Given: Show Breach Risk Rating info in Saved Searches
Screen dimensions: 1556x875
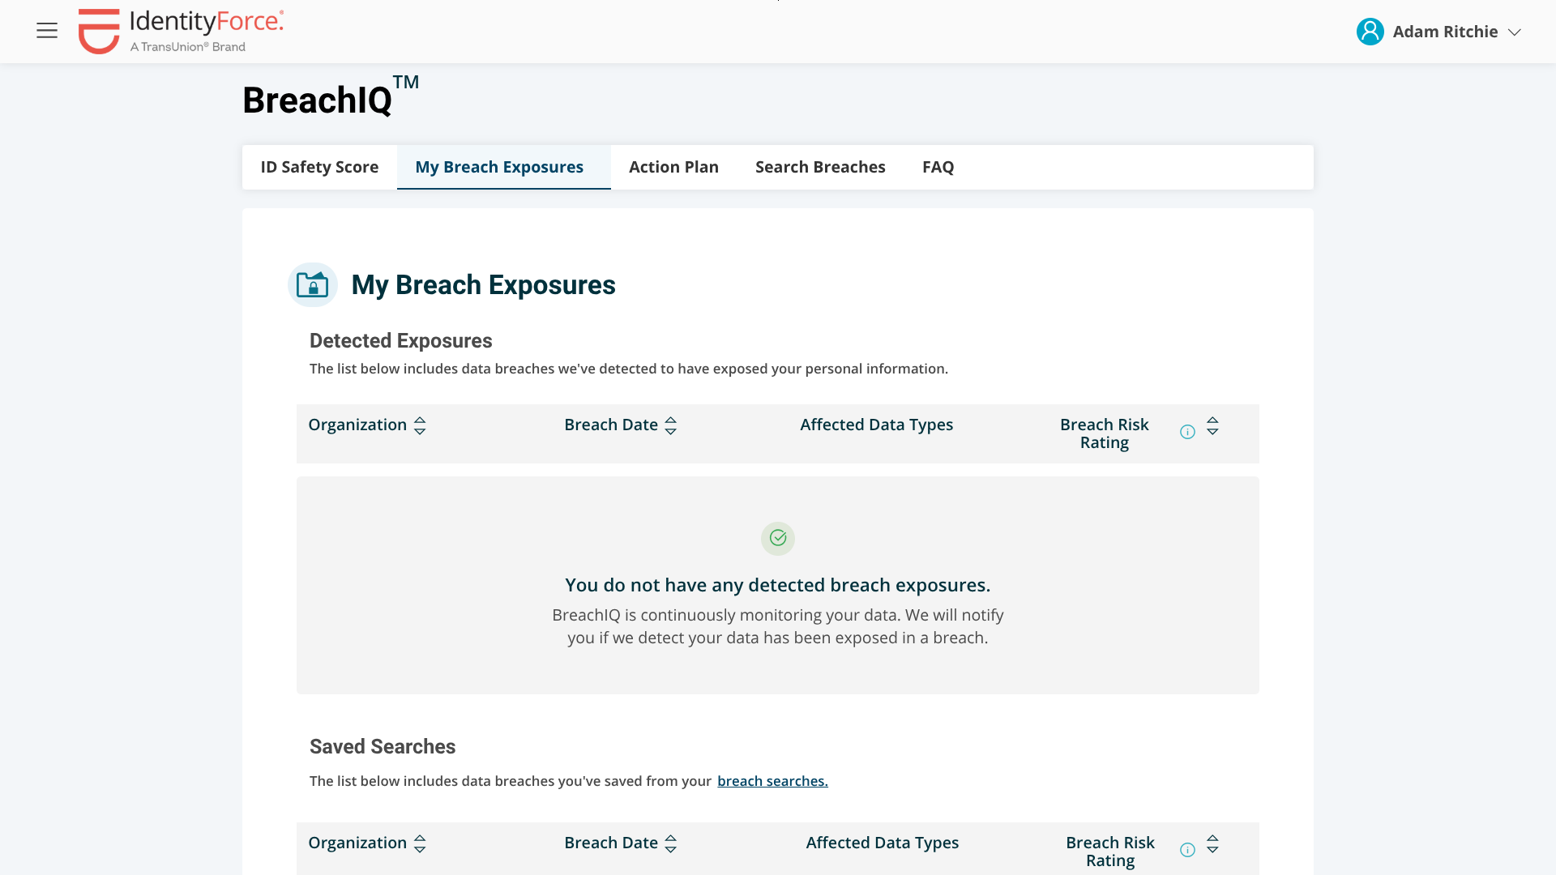Looking at the screenshot, I should 1187,850.
